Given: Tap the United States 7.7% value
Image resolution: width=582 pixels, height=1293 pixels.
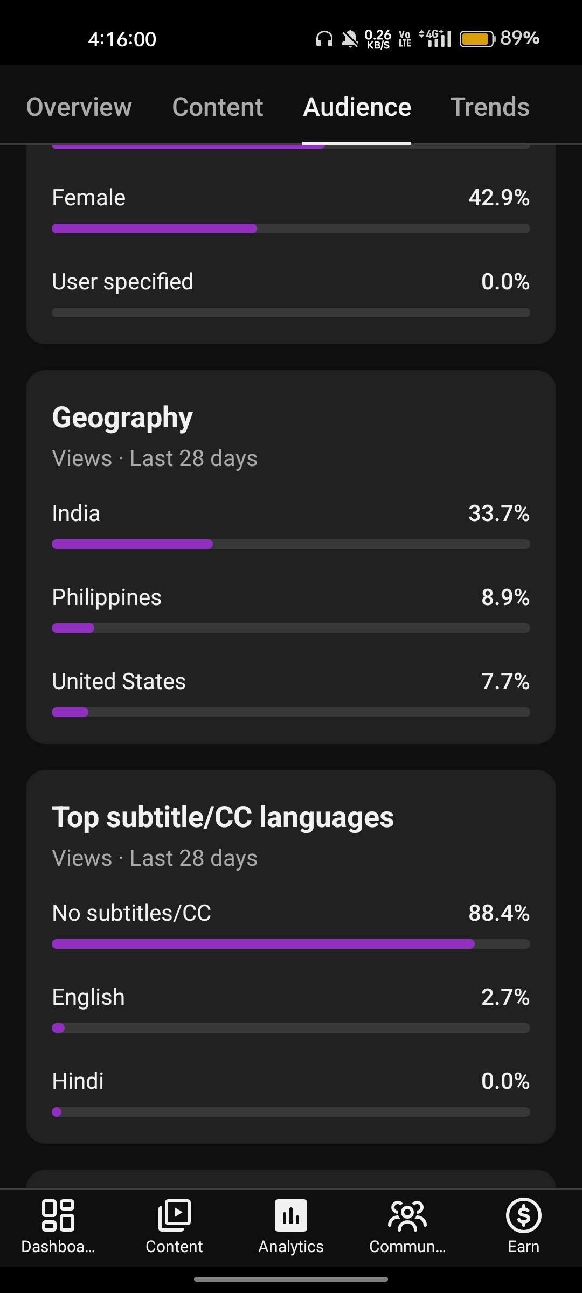Looking at the screenshot, I should click(x=505, y=681).
